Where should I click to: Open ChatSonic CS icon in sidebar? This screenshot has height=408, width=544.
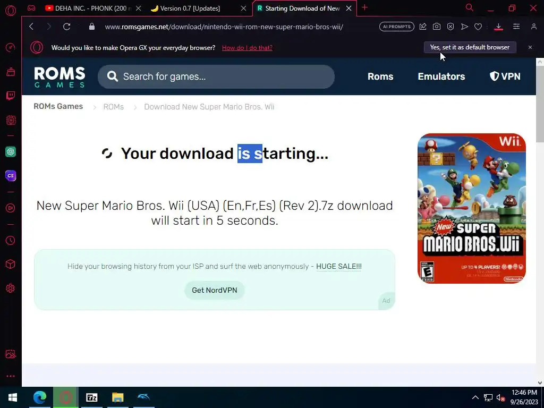[11, 175]
